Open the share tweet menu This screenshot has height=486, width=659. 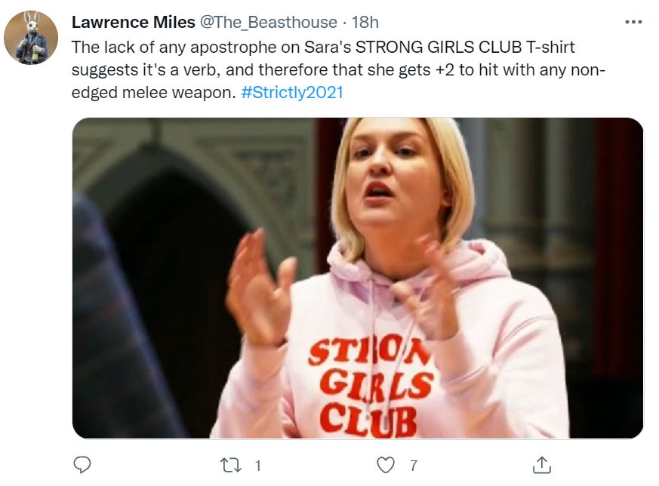point(541,465)
